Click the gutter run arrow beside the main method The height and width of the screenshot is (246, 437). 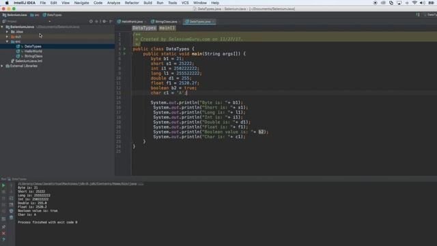124,53
